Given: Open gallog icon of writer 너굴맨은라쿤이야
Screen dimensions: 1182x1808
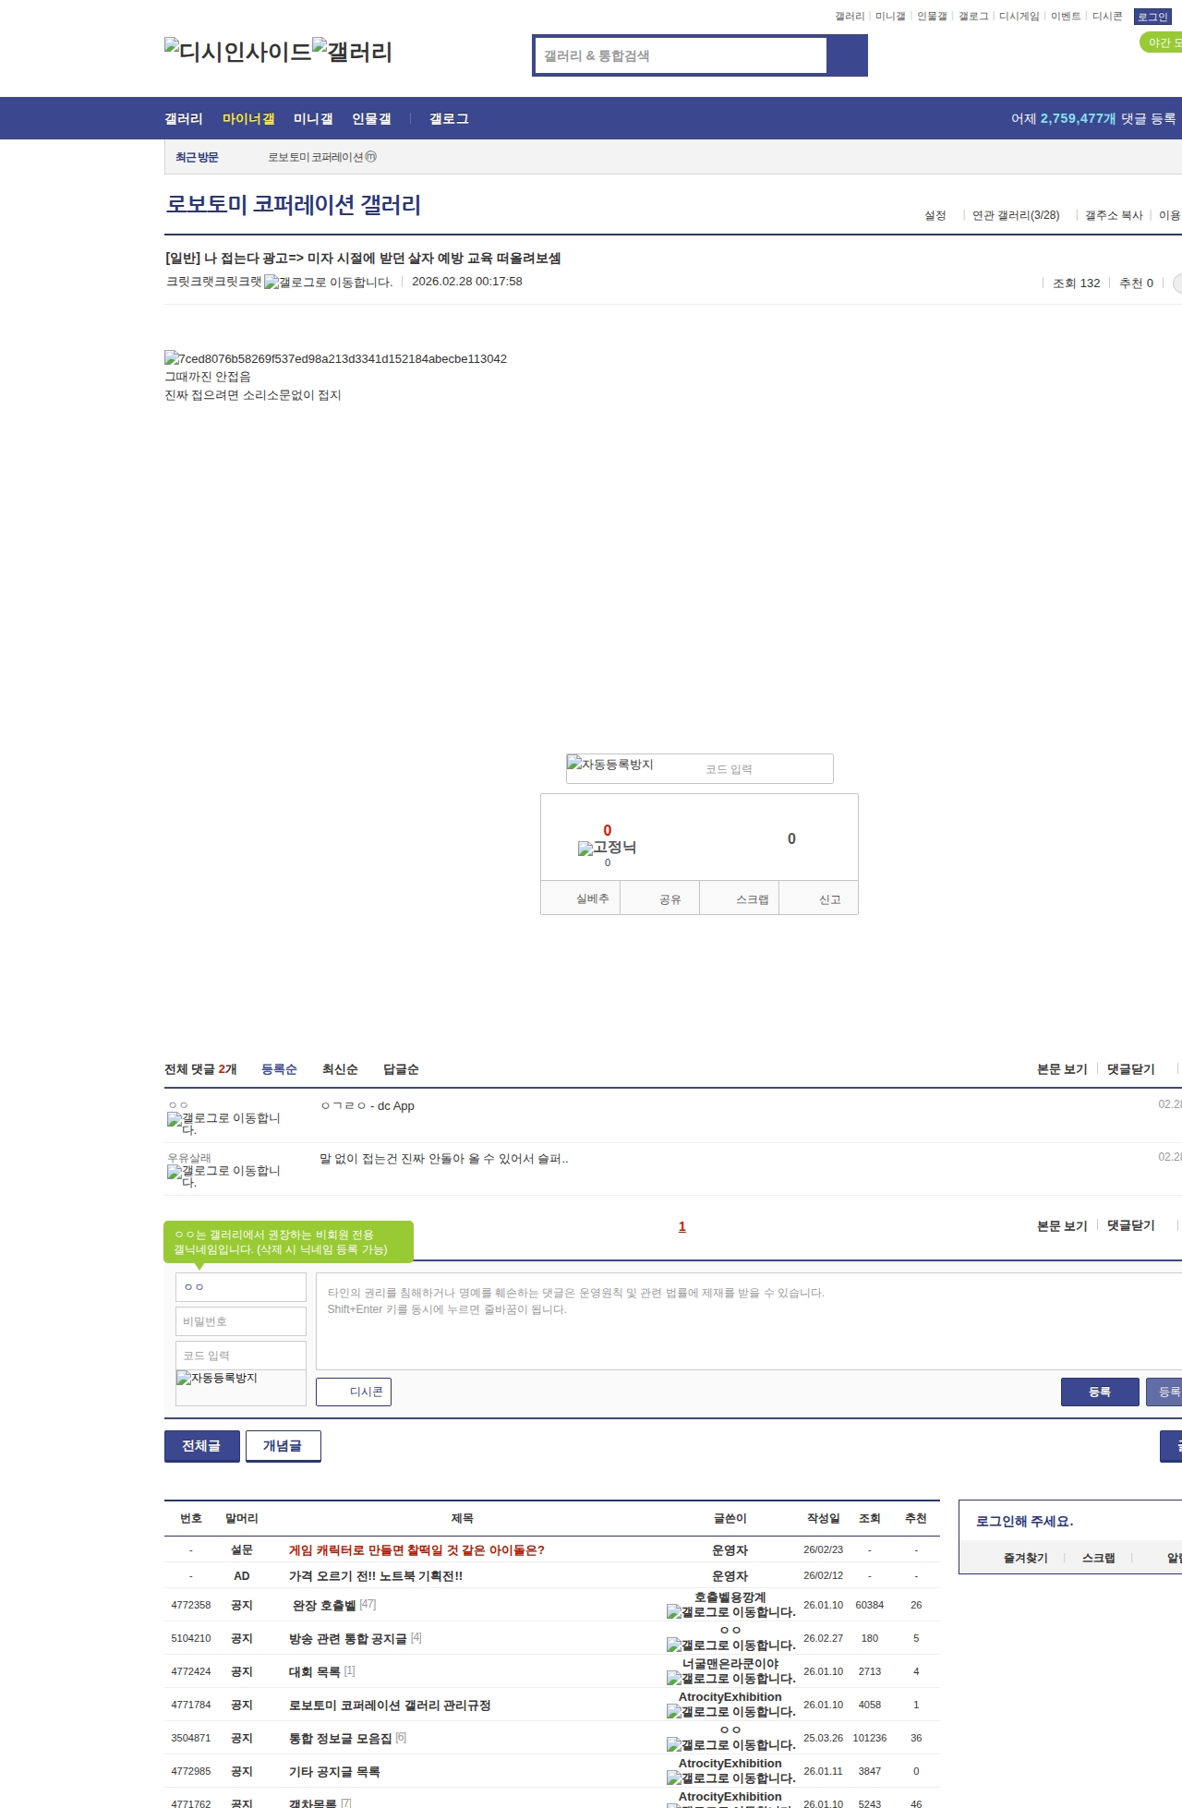Looking at the screenshot, I should pos(731,1679).
